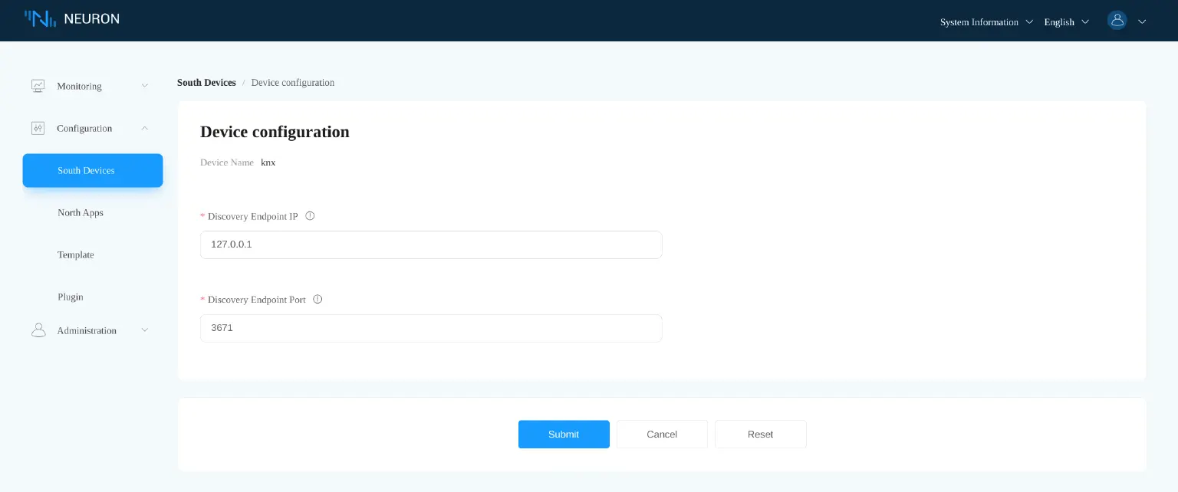Cancel the device configuration
Image resolution: width=1178 pixels, height=492 pixels.
coord(662,435)
